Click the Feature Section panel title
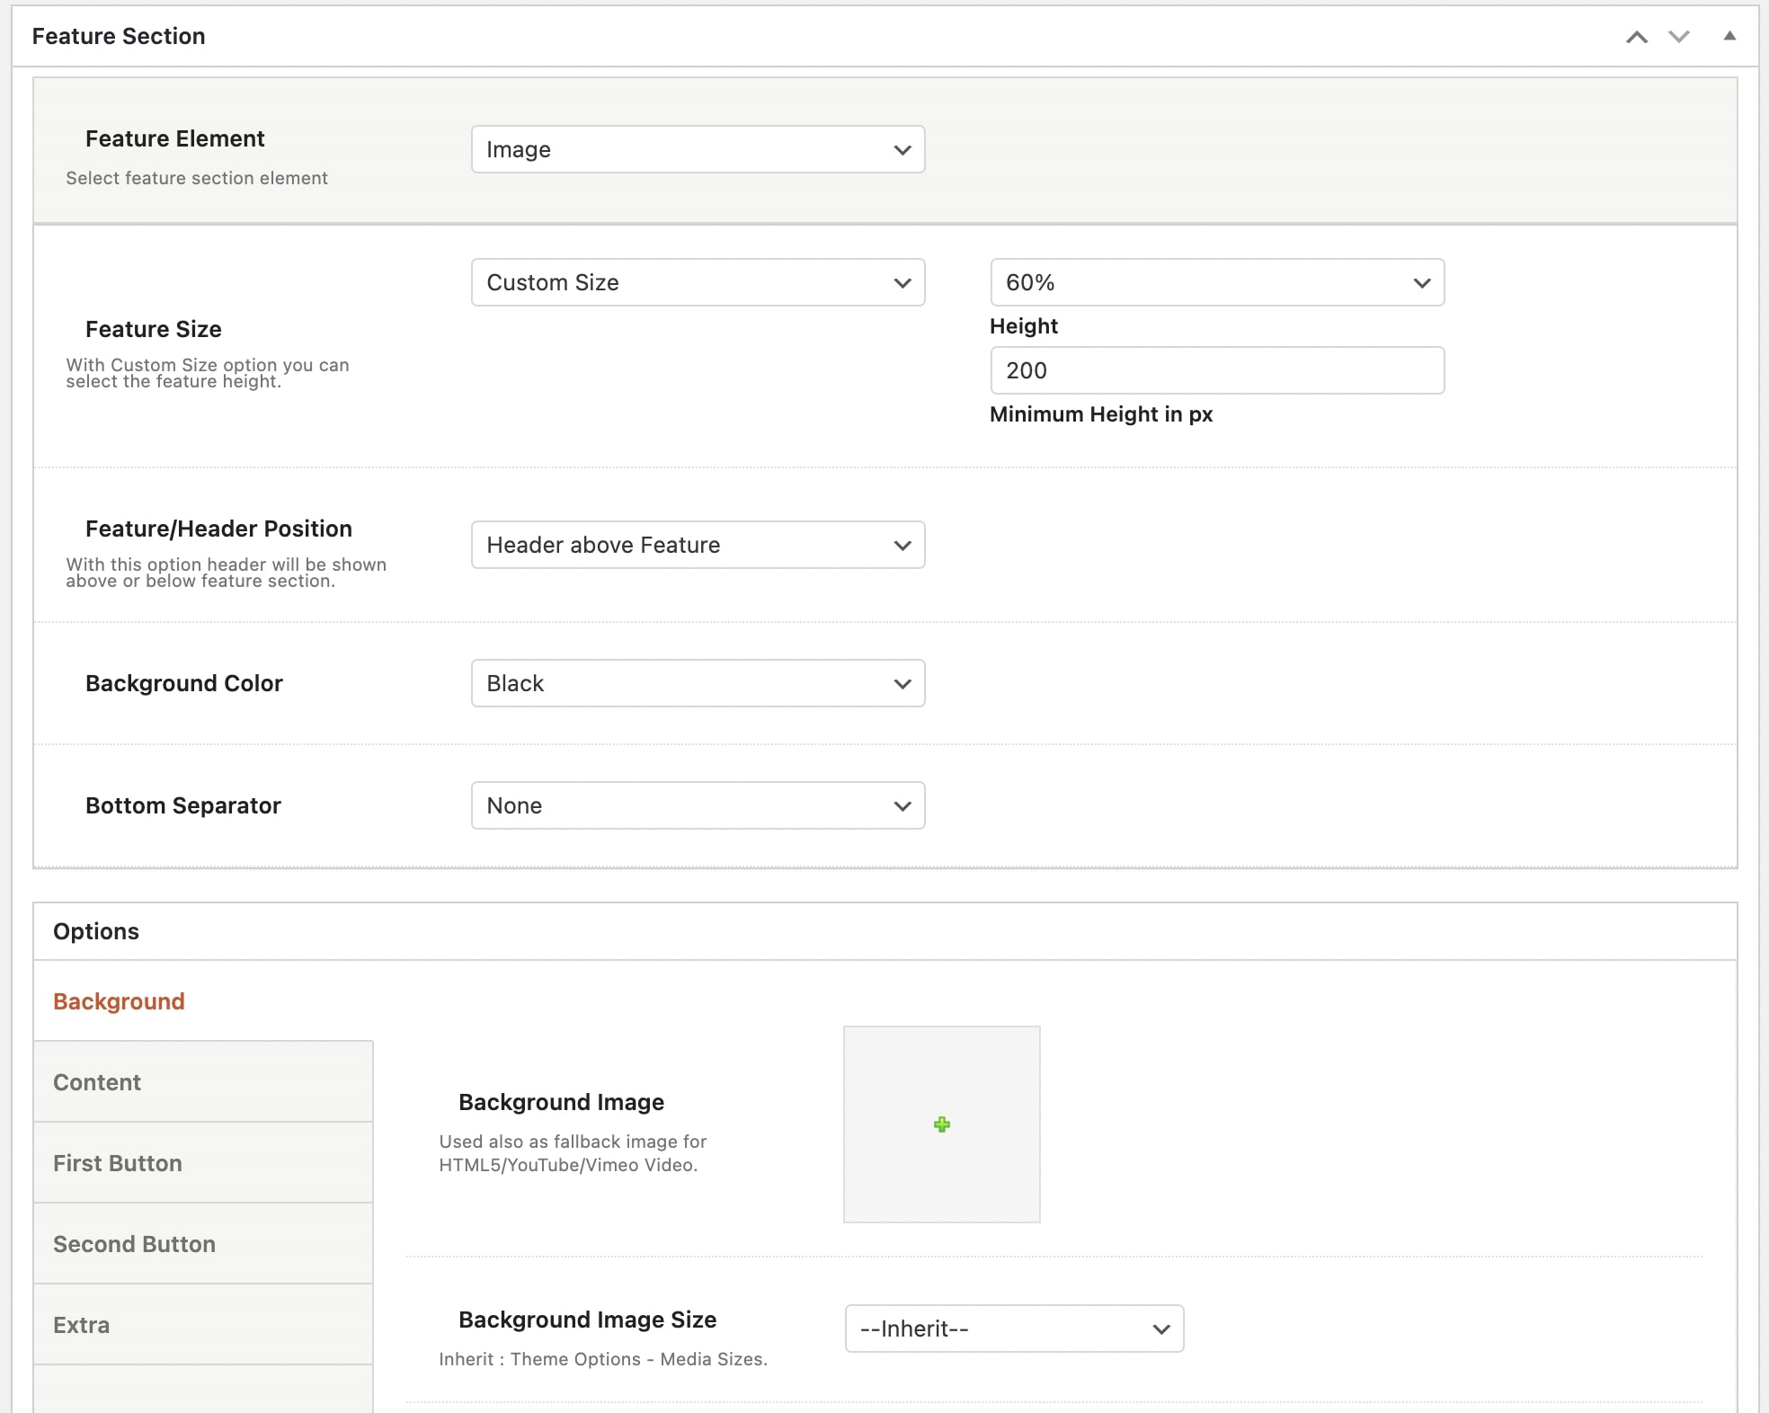This screenshot has width=1769, height=1413. (119, 37)
